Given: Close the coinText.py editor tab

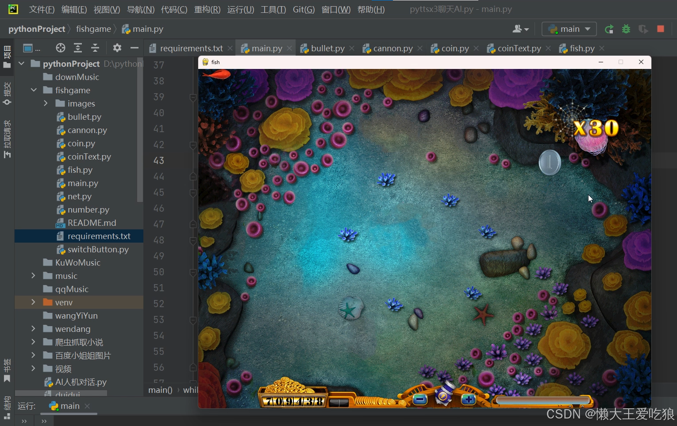Looking at the screenshot, I should pyautogui.click(x=548, y=48).
